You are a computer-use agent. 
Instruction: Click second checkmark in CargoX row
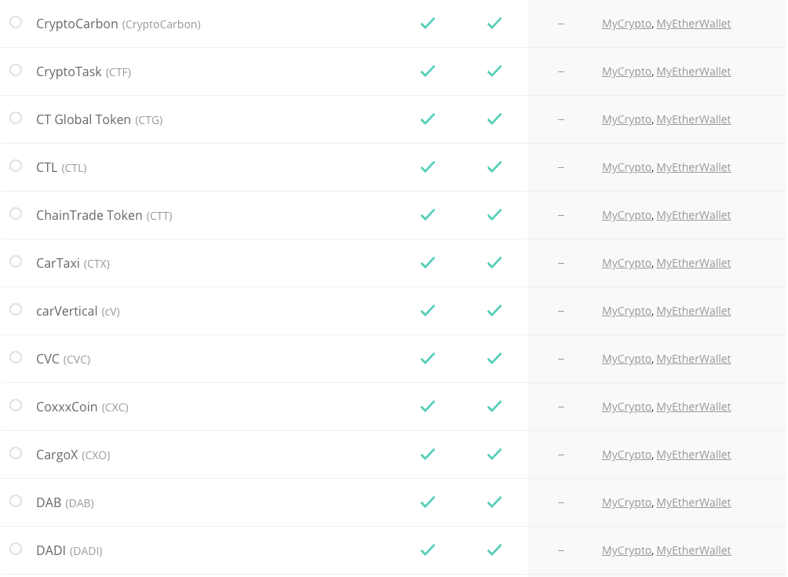click(x=494, y=454)
